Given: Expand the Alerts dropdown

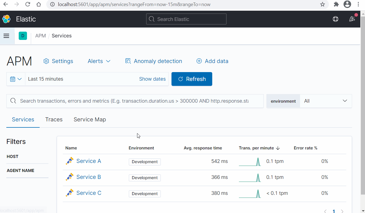Looking at the screenshot, I should coord(99,61).
